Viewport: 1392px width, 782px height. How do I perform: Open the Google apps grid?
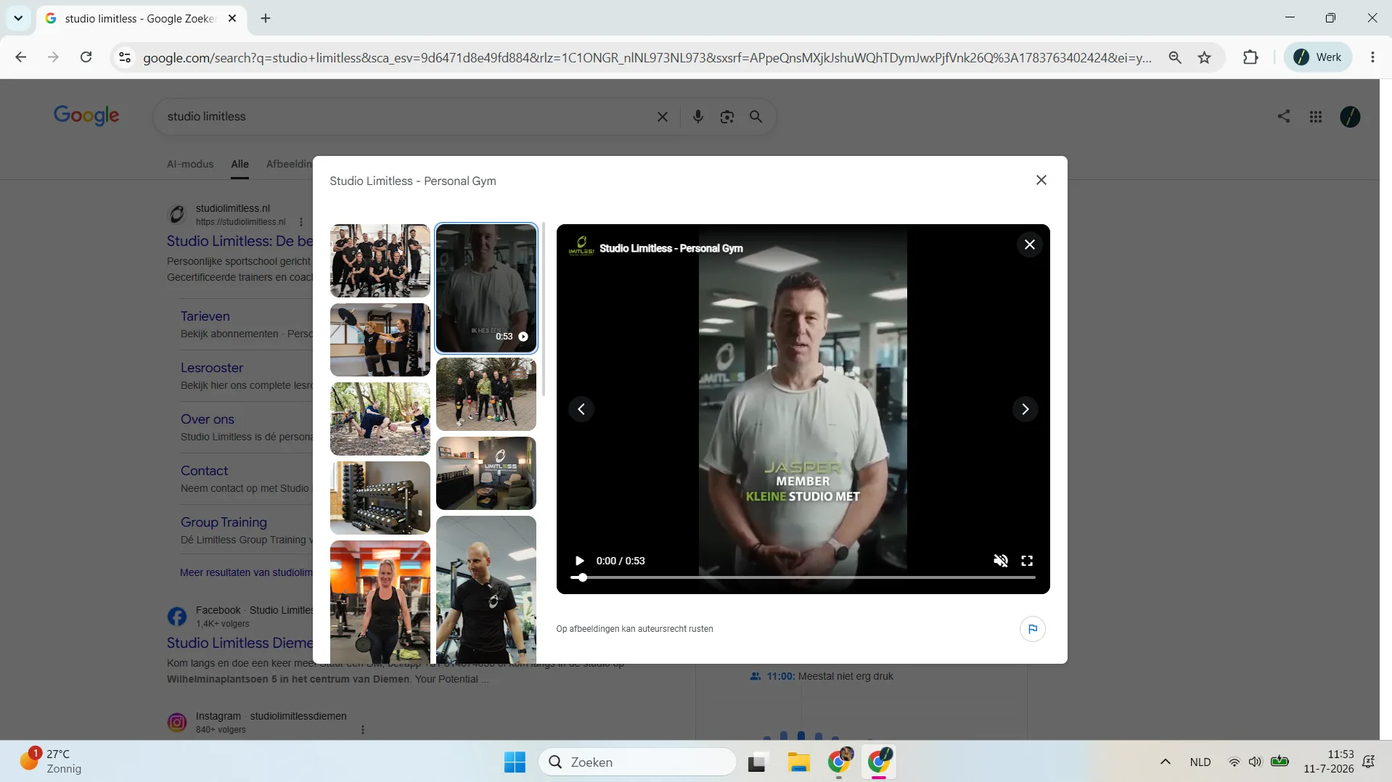click(1316, 117)
